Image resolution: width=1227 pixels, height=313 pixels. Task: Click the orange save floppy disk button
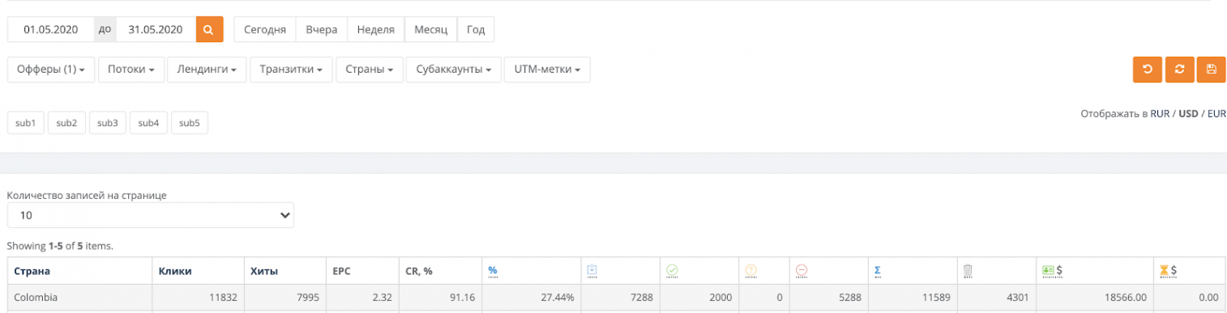pos(1212,70)
